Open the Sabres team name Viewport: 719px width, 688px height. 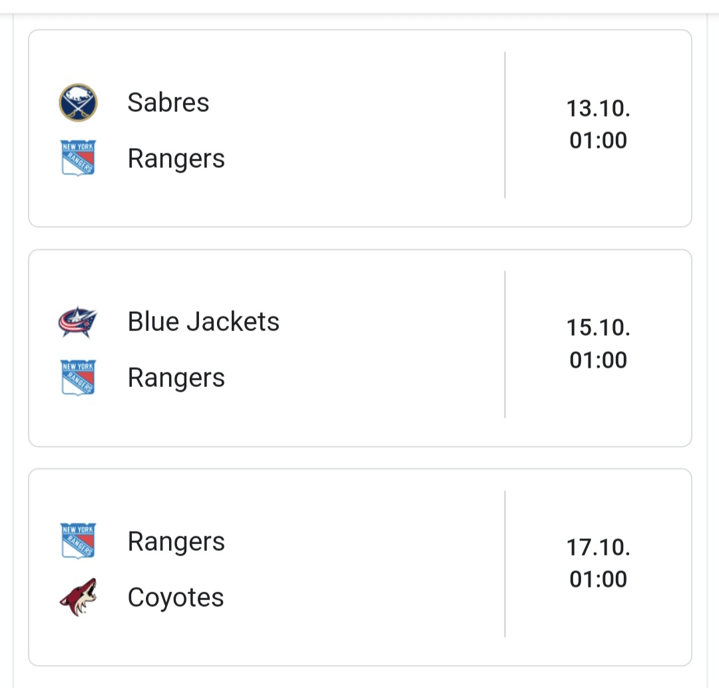168,103
